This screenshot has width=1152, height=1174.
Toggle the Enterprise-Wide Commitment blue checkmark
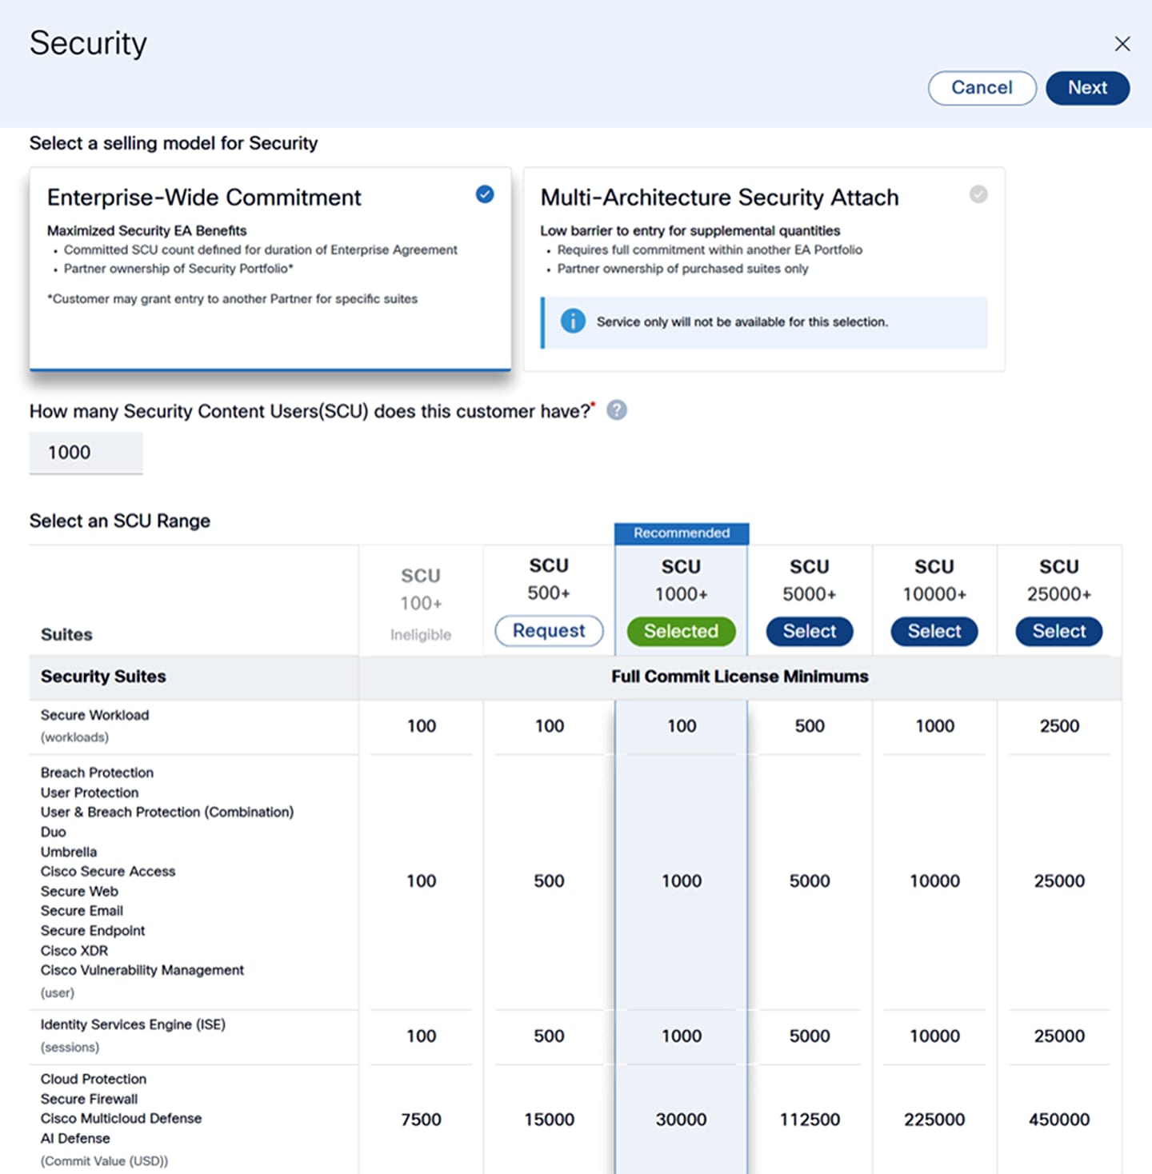(x=485, y=194)
